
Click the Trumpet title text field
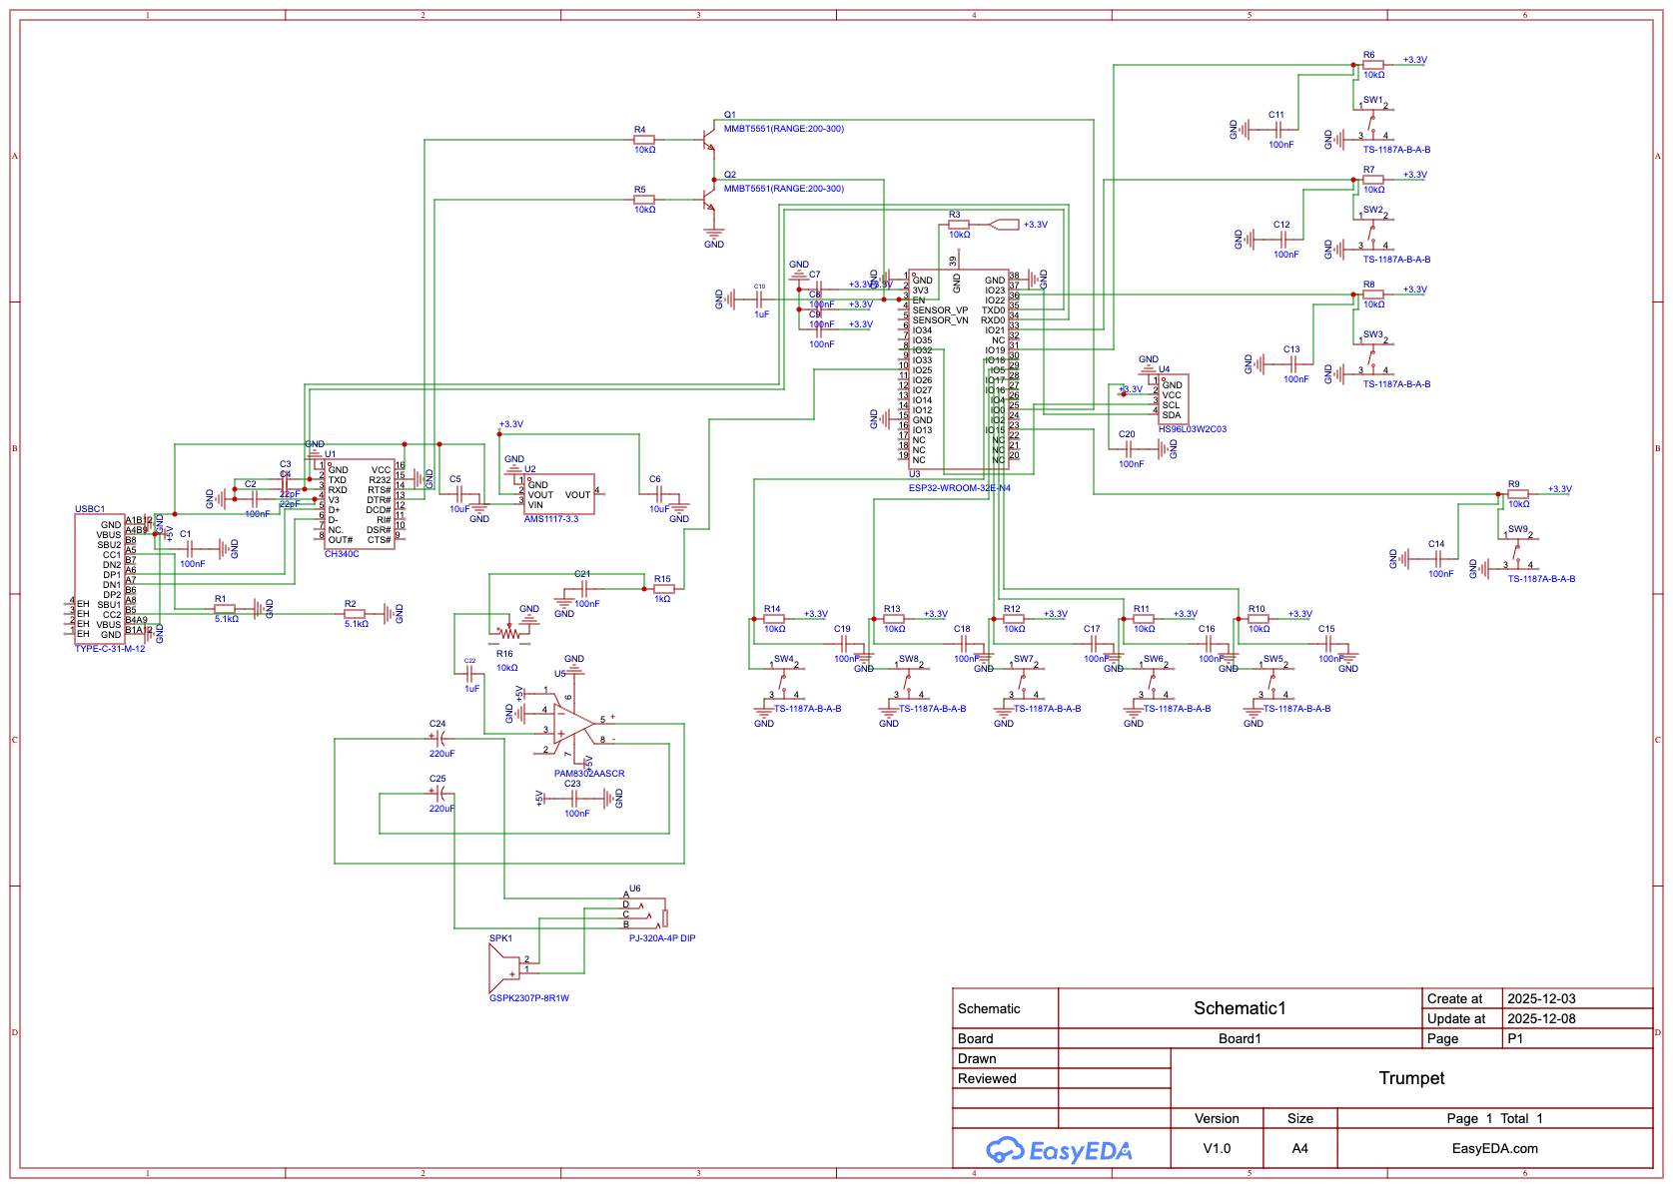click(1411, 1078)
